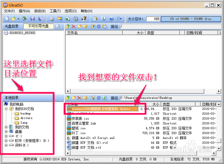Click gear Properties icon in local panel toolbar
The width and height of the screenshot is (224, 164).
pos(99,98)
